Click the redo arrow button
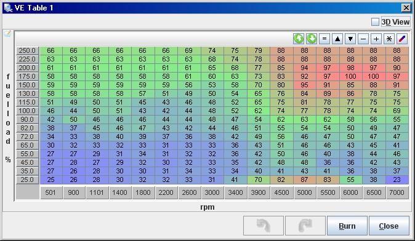This screenshot has width=415, height=241. point(305,226)
